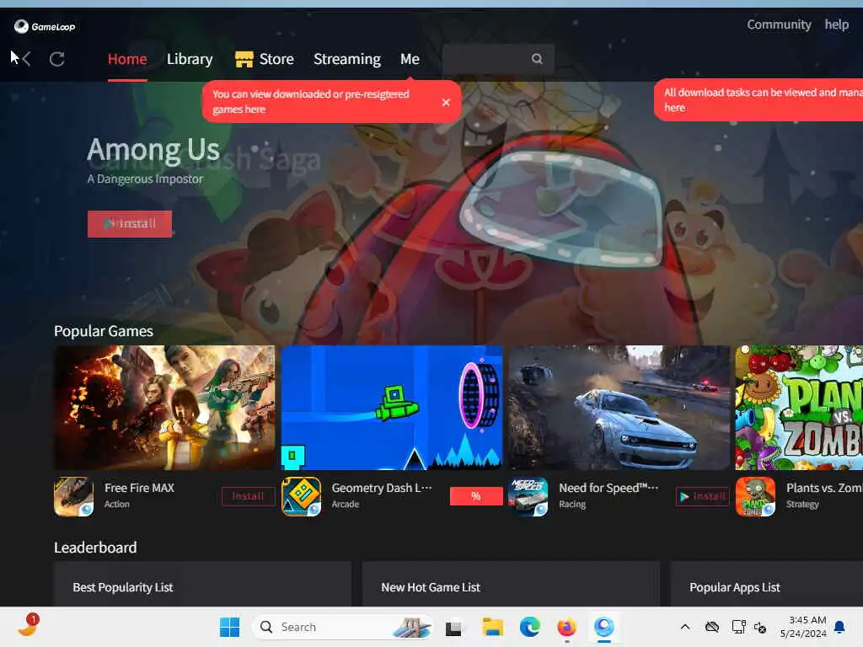The width and height of the screenshot is (863, 647).
Task: Launch Firefox from the taskbar
Action: pyautogui.click(x=566, y=627)
